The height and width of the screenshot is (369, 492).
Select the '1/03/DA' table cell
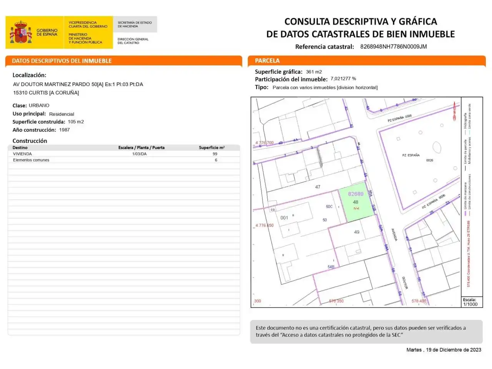point(139,154)
